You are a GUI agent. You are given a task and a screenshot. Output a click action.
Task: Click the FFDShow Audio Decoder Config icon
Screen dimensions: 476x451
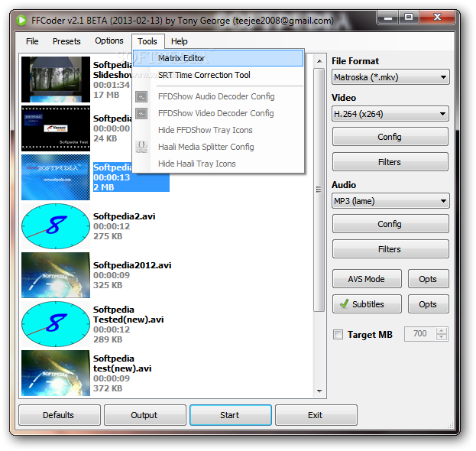tap(141, 97)
